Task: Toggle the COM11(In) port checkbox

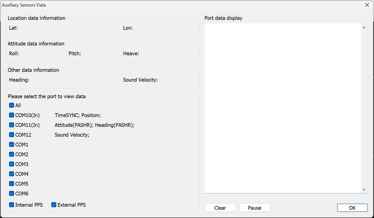Action: [12, 125]
